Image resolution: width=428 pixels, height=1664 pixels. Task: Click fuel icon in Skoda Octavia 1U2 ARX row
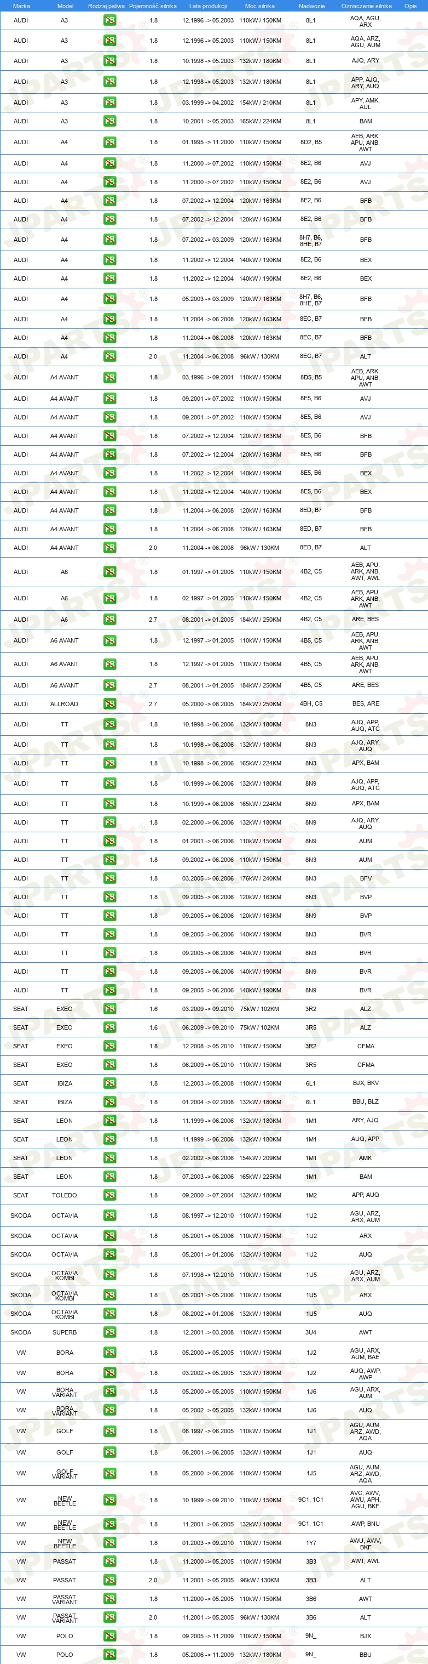click(109, 1236)
